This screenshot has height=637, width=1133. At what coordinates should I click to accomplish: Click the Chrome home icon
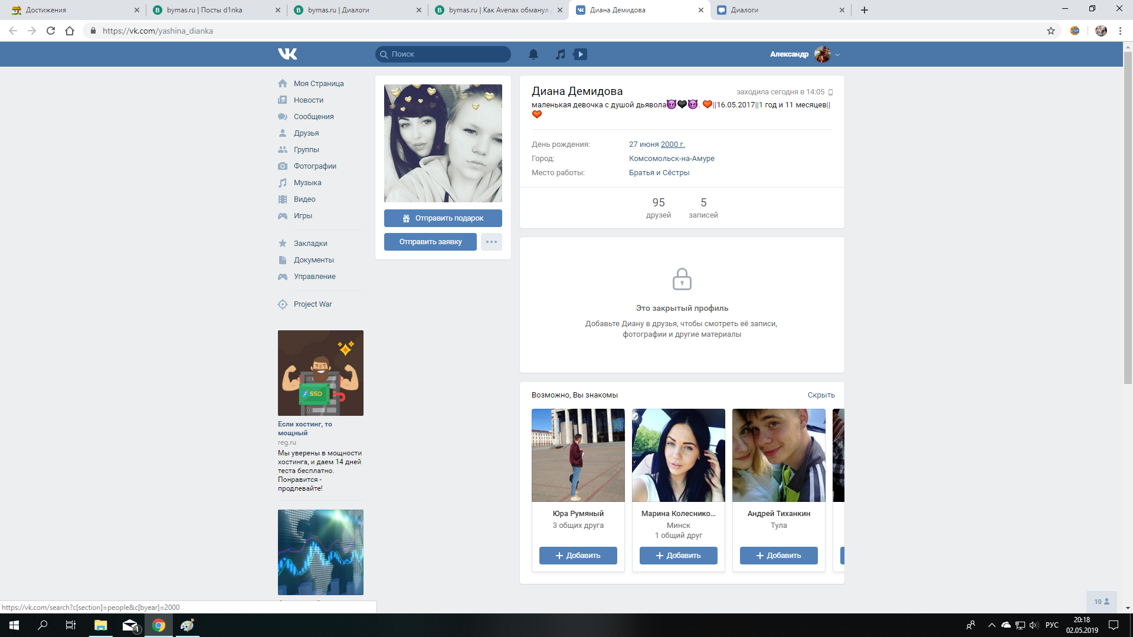(x=70, y=31)
